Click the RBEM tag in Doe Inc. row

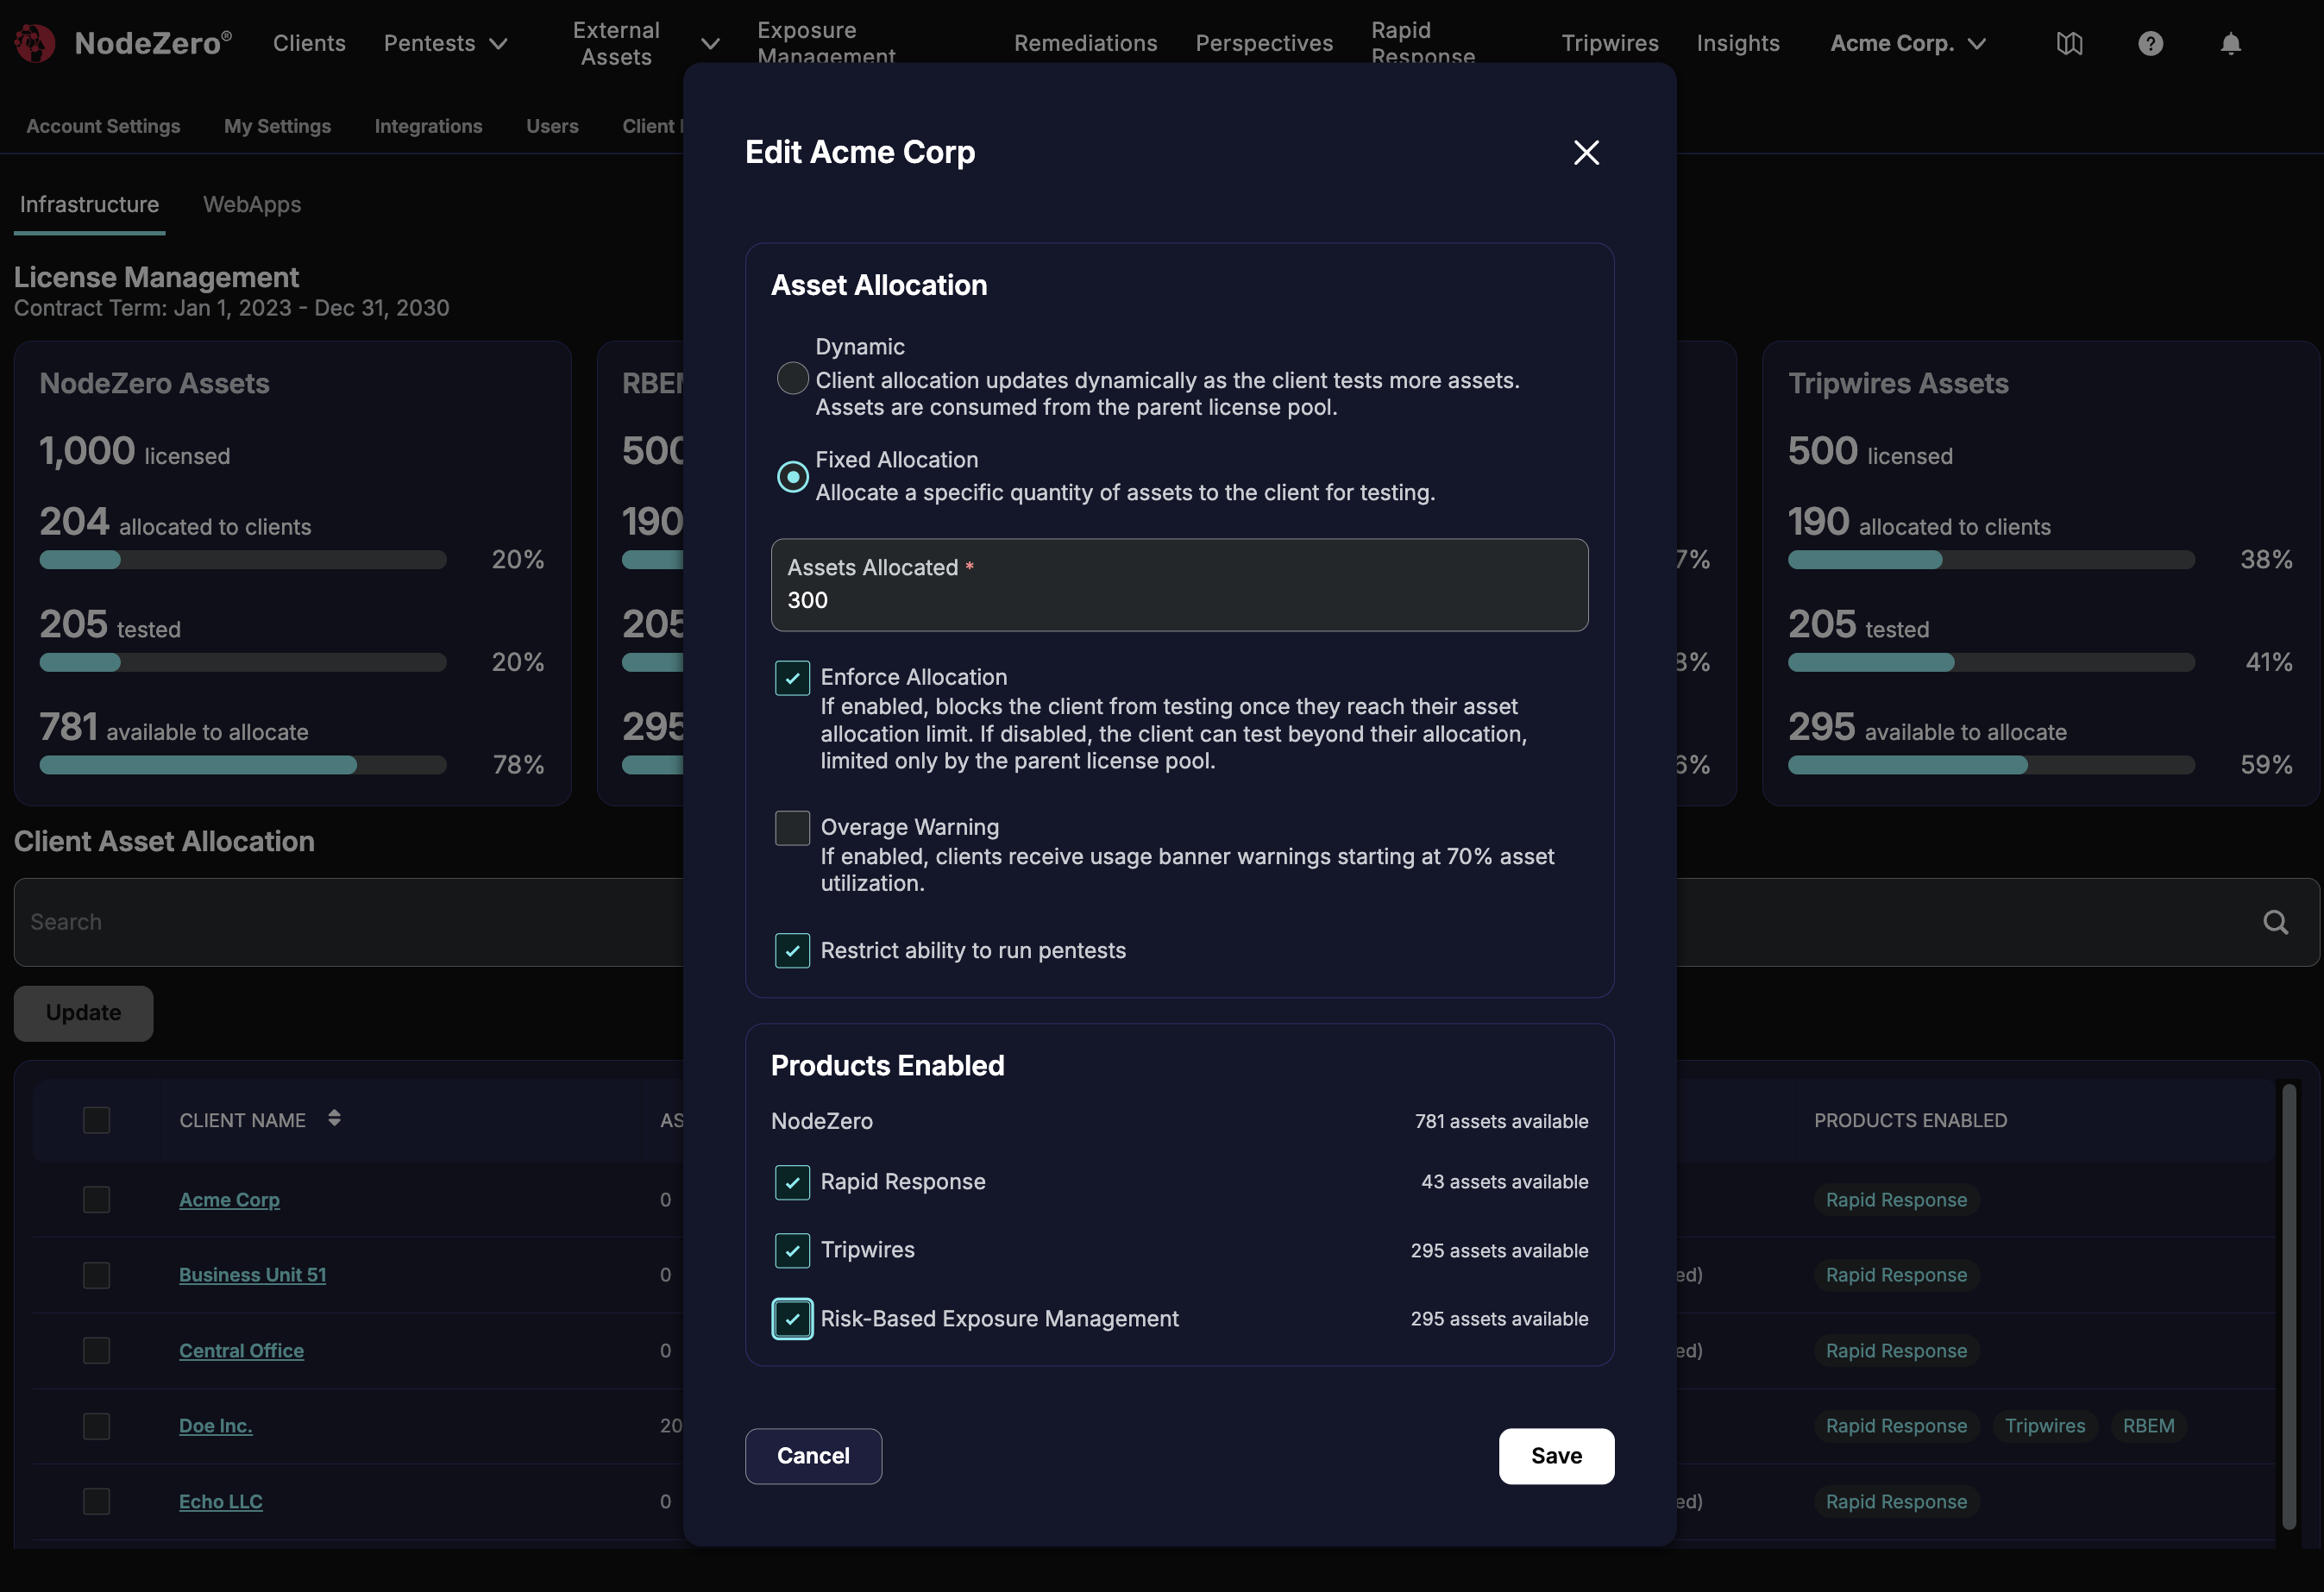point(2148,1426)
